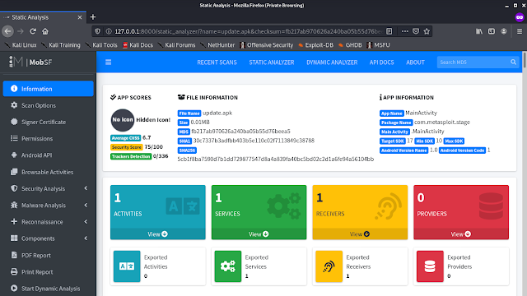The width and height of the screenshot is (527, 296).
Task: Expand Security Analysis chevron
Action: [x=86, y=188]
